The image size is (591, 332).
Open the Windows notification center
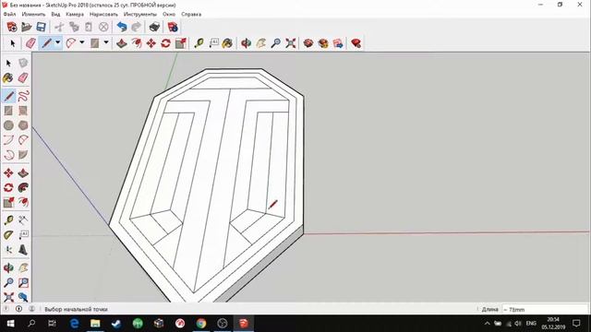pyautogui.click(x=576, y=324)
